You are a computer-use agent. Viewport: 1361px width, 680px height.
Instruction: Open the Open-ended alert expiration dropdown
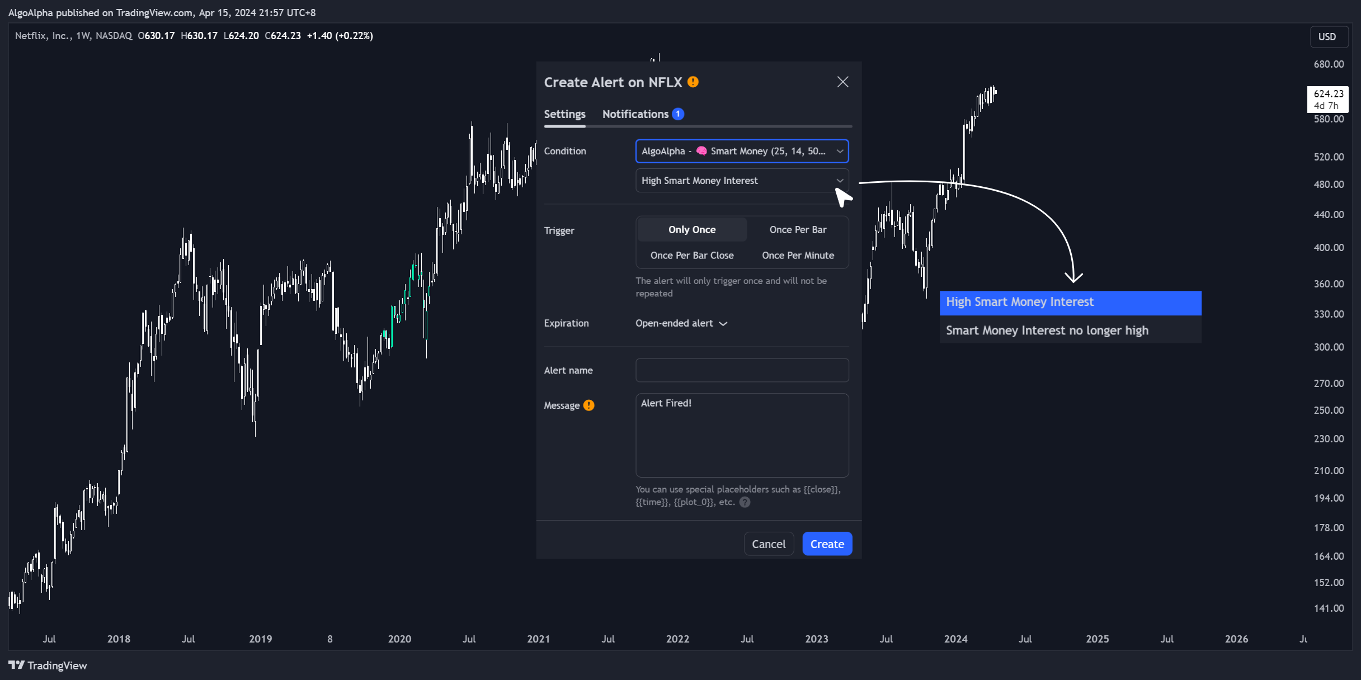[x=681, y=323]
